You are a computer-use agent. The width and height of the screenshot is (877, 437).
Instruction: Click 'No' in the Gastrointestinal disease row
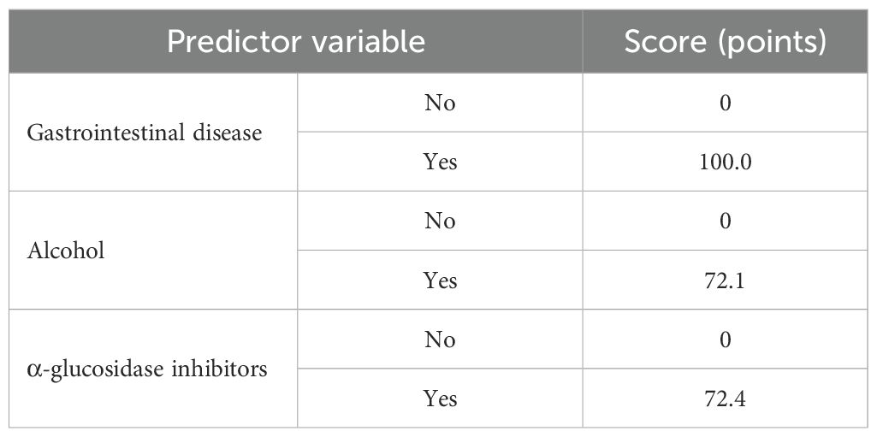coord(440,103)
